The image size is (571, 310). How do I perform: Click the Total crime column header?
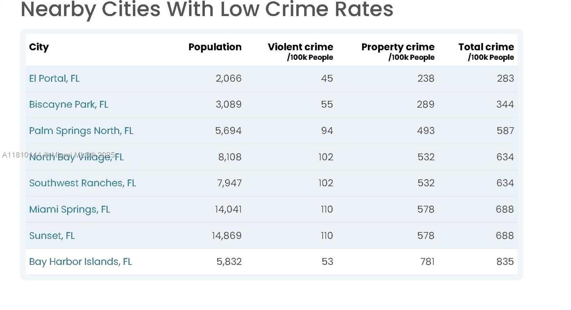click(486, 47)
